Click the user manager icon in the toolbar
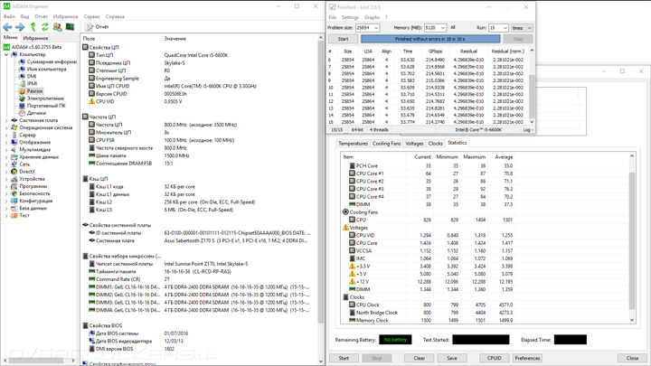The image size is (651, 366). click(58, 27)
